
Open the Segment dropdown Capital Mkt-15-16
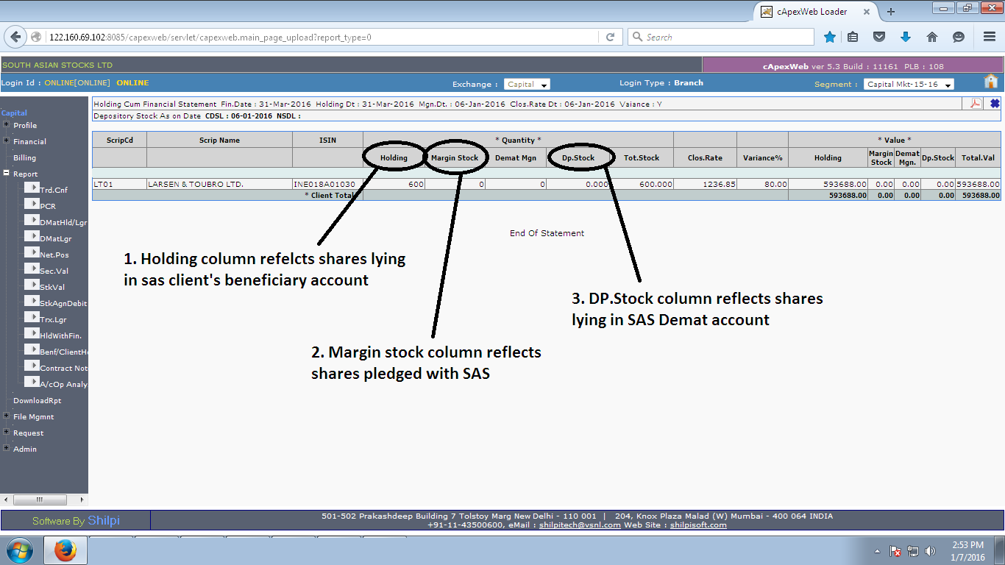pos(909,85)
